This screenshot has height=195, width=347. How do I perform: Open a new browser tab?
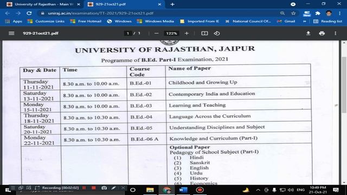(x=172, y=4)
